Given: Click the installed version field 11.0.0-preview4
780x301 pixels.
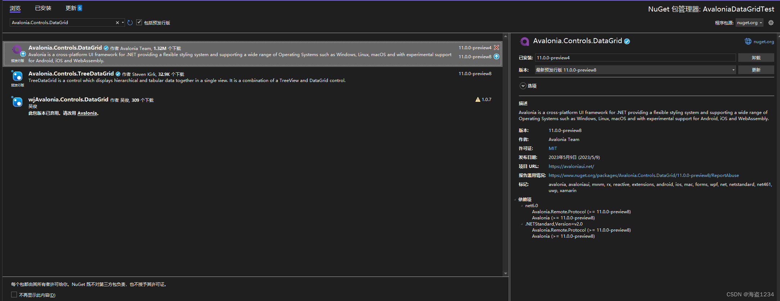Looking at the screenshot, I should pyautogui.click(x=635, y=58).
